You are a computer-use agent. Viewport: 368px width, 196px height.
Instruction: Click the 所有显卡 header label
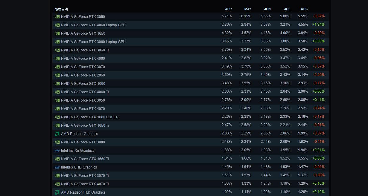tap(62, 10)
